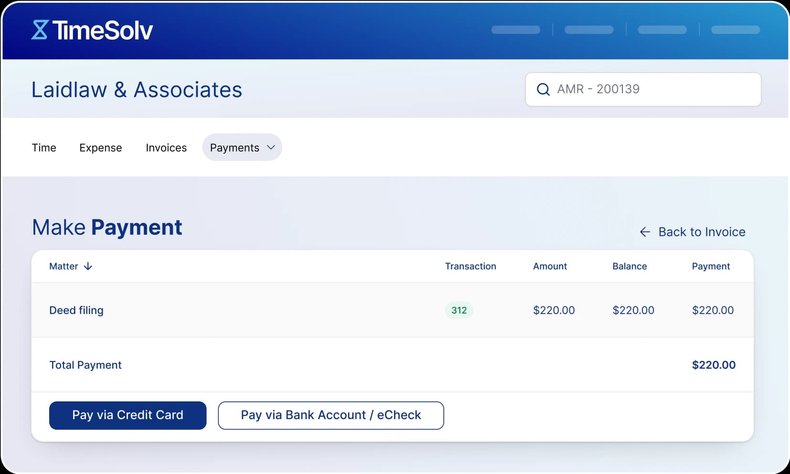The image size is (790, 474).
Task: Switch to the Time tab
Action: pos(43,147)
